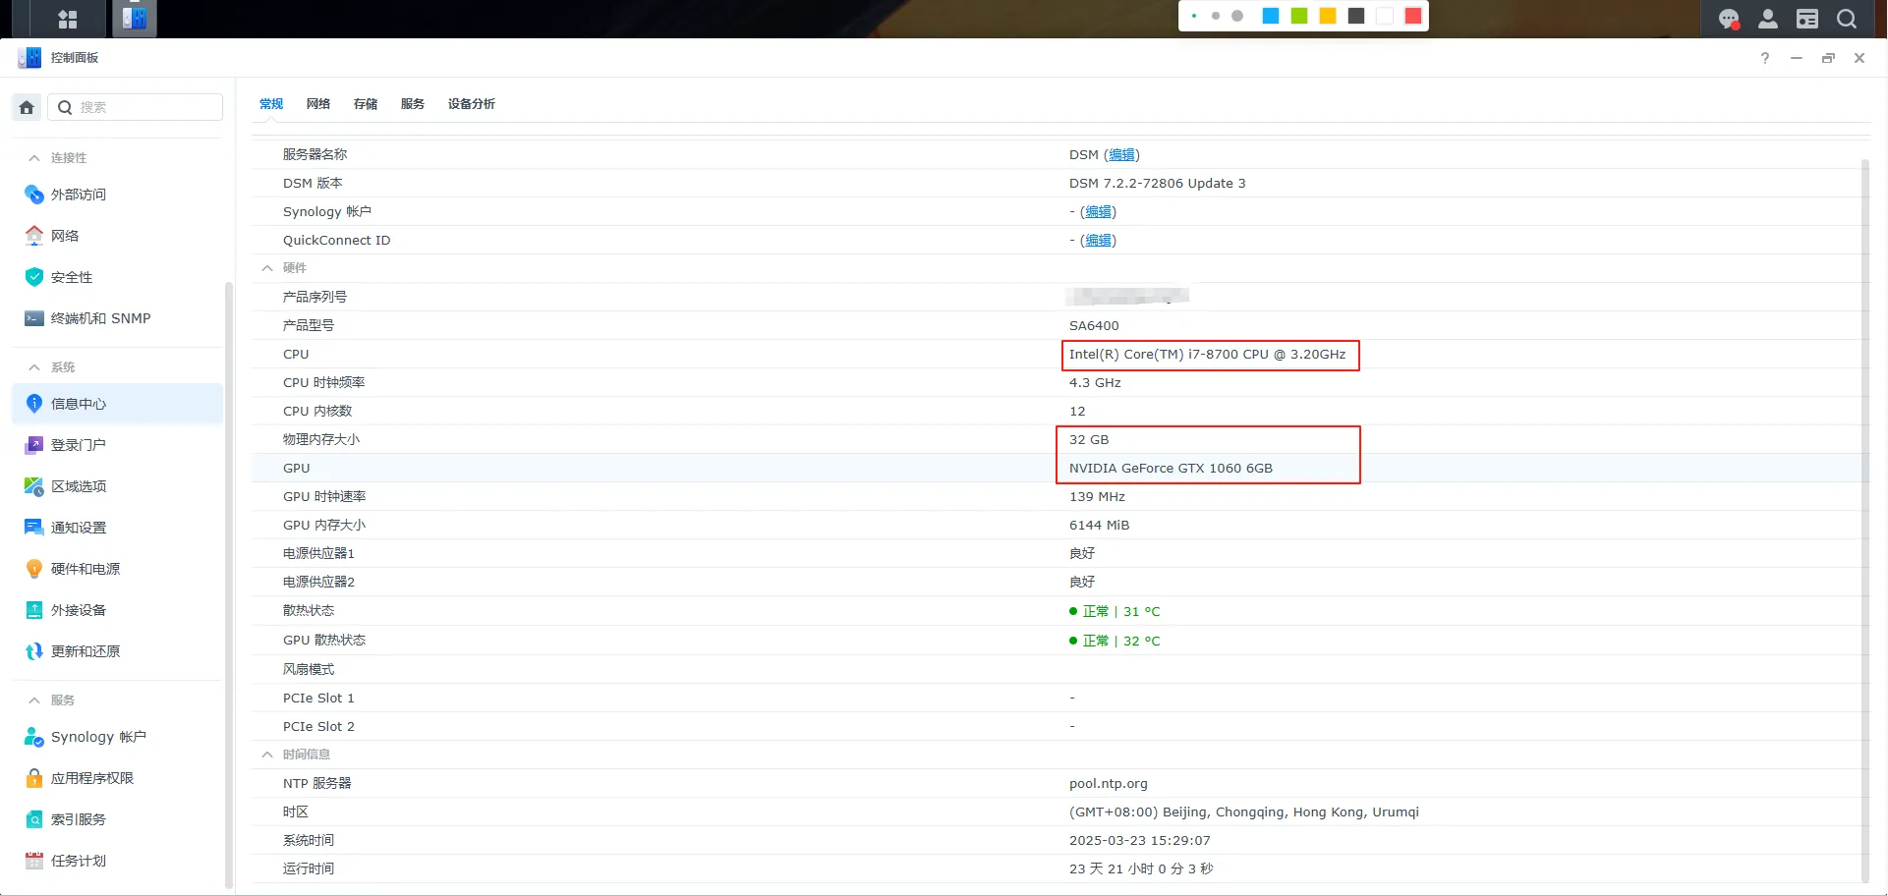
Task: Open the widgets panel icon
Action: coord(1807,19)
